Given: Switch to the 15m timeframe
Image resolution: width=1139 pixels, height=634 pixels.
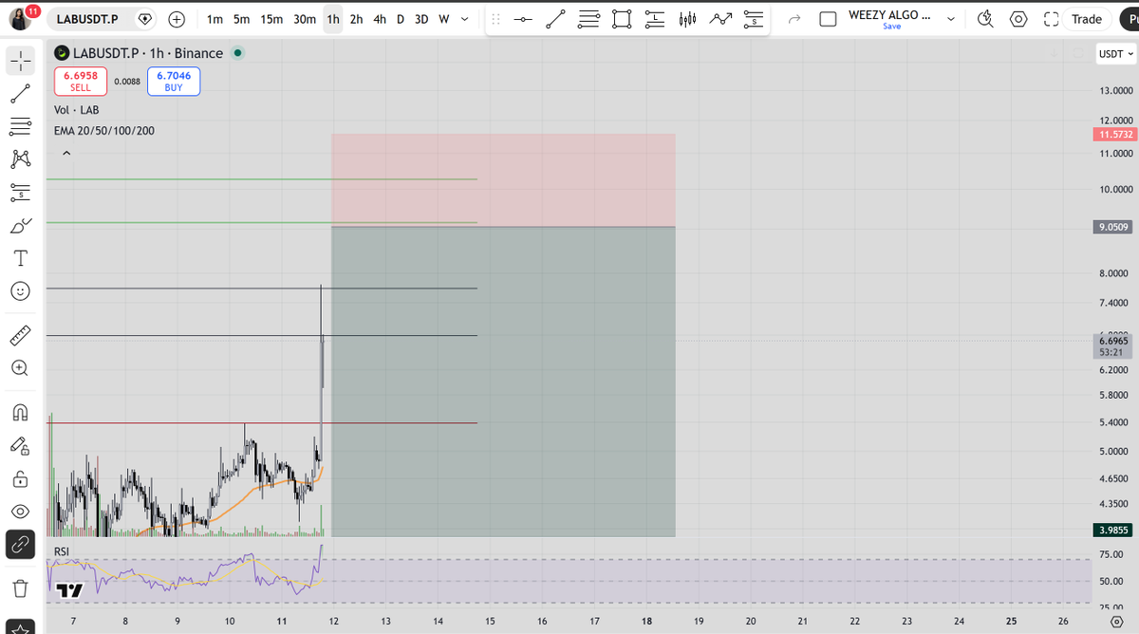Looking at the screenshot, I should pyautogui.click(x=271, y=19).
